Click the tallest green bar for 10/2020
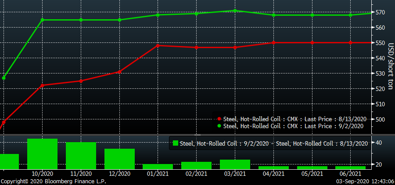 tap(43, 154)
